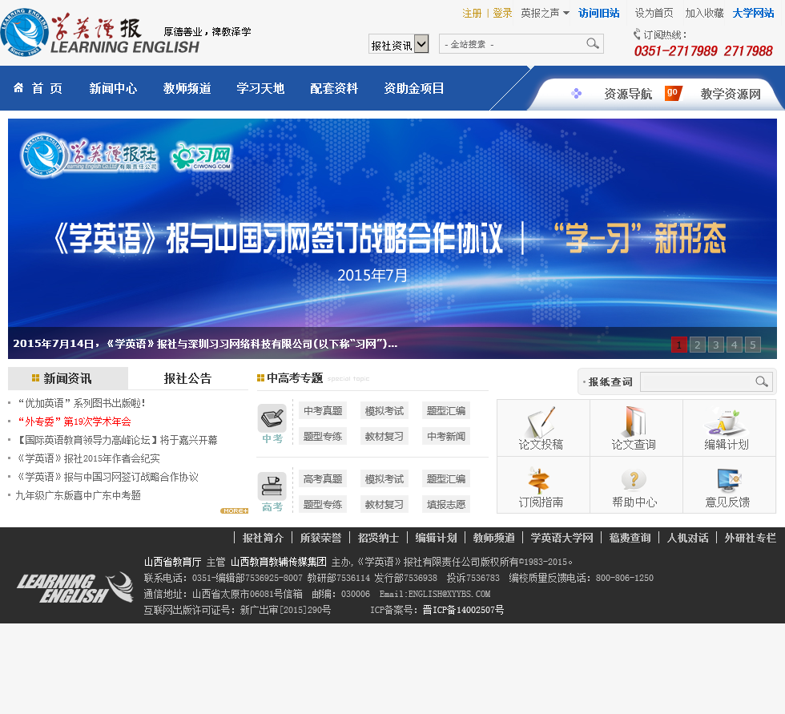The height and width of the screenshot is (714, 785).
Task: Click the magnifier in 报纸查询 box
Action: [x=762, y=381]
